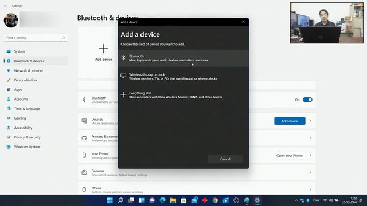367x206 pixels.
Task: Open Your Phone with the button
Action: click(x=289, y=155)
